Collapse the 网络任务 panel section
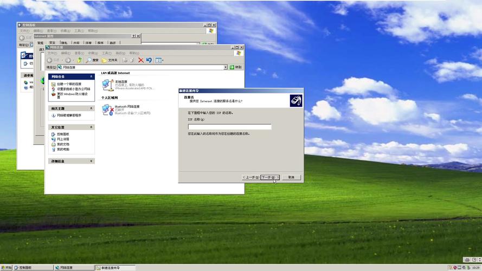This screenshot has height=271, width=482. tap(91, 77)
